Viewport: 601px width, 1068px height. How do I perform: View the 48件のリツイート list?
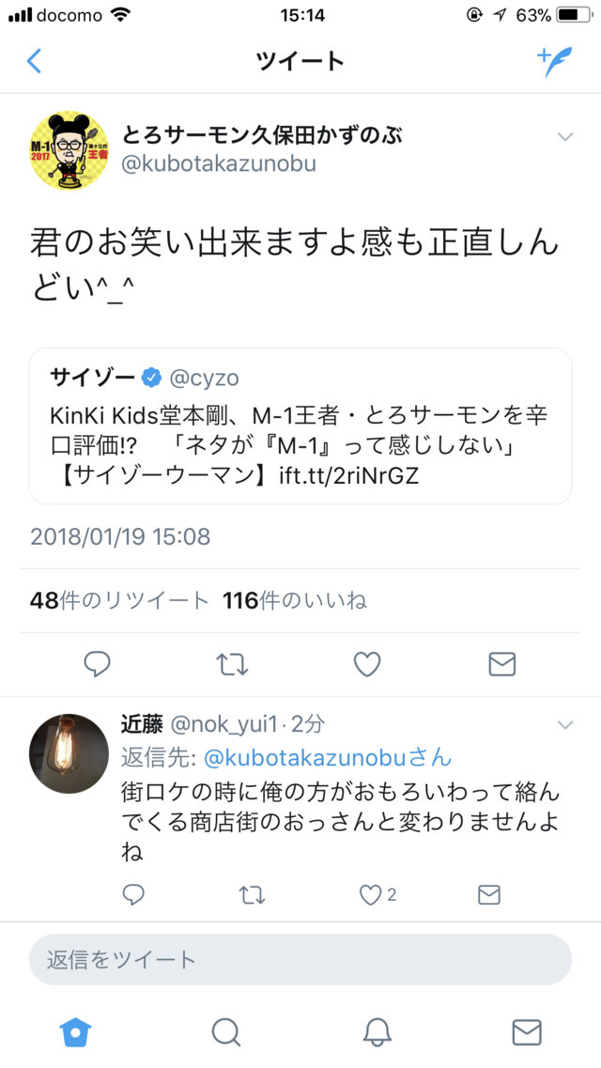pos(119,601)
